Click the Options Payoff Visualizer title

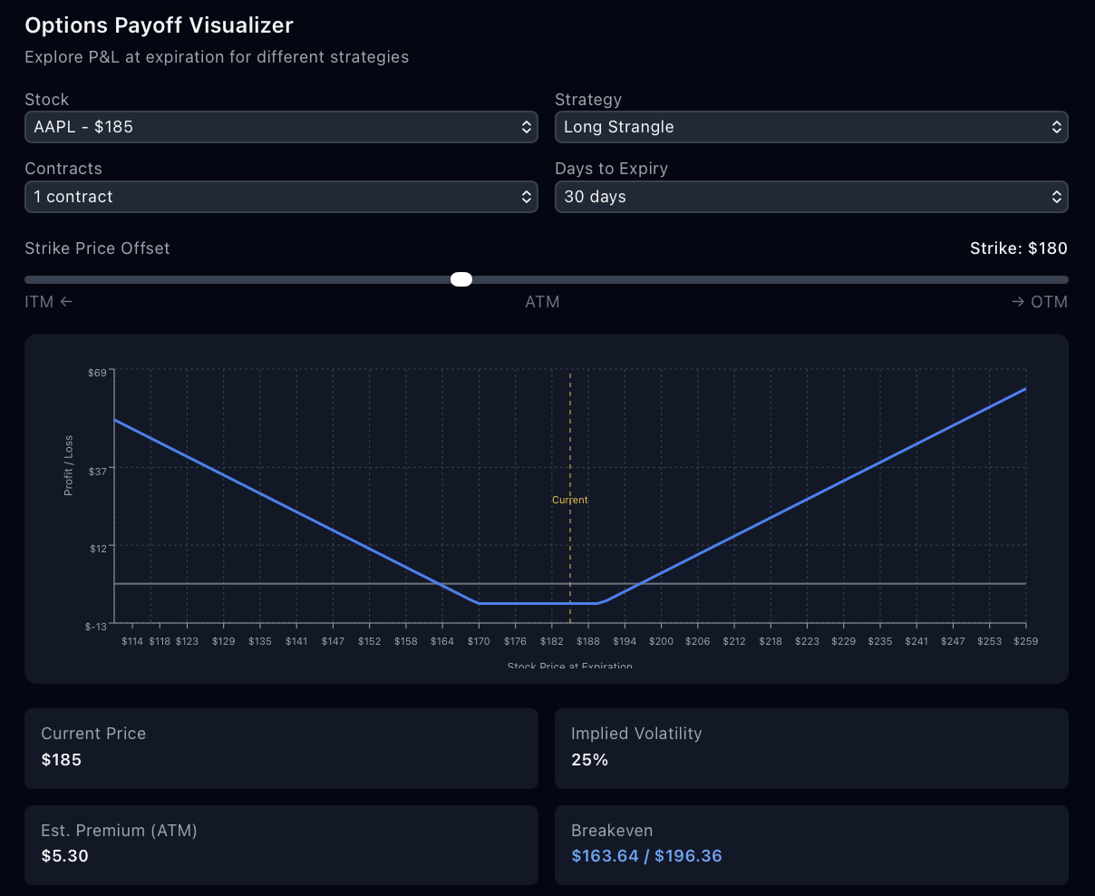pos(159,25)
